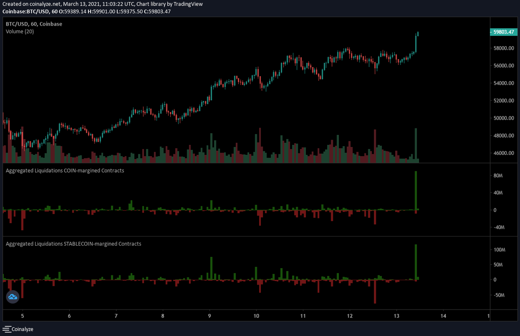Click the 80M liquidation axis label
520x336 pixels.
tap(498, 176)
